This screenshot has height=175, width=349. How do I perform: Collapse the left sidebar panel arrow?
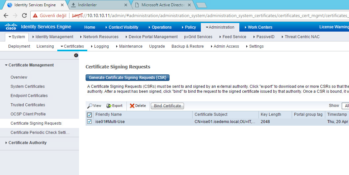[x=76, y=55]
